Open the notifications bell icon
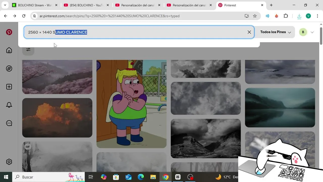The image size is (323, 182). [x=9, y=105]
